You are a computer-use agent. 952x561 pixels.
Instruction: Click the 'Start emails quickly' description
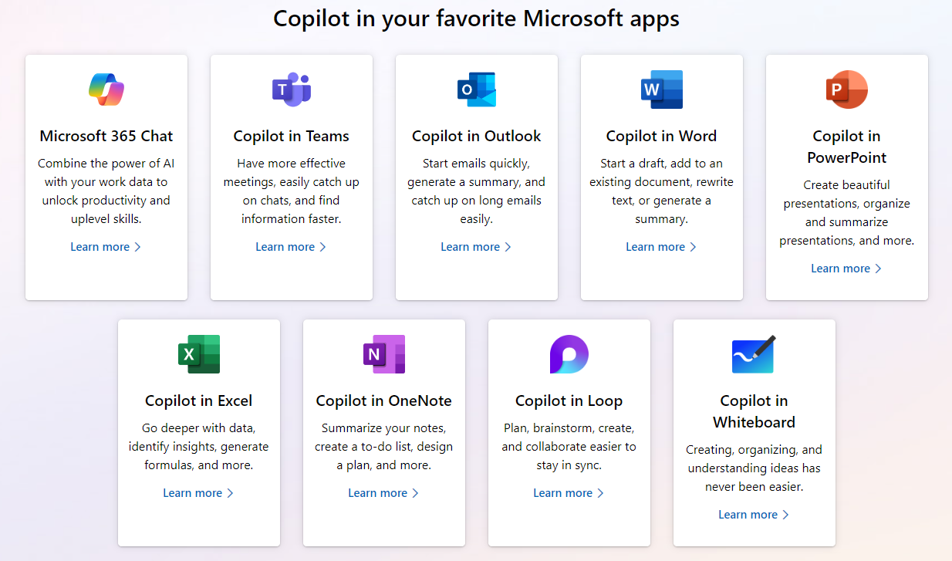click(477, 191)
